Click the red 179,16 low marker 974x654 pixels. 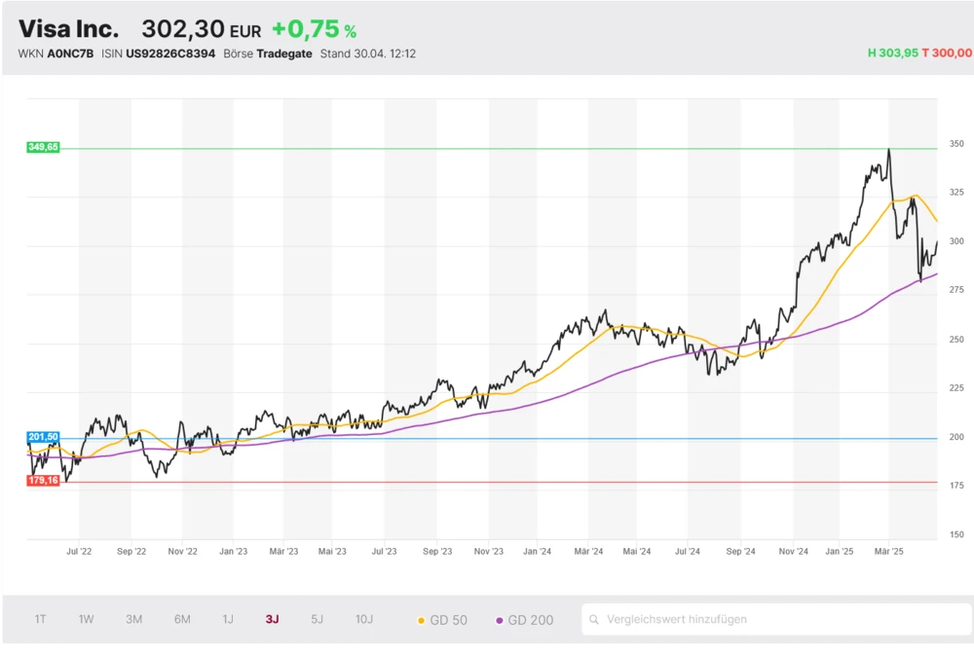coord(44,481)
